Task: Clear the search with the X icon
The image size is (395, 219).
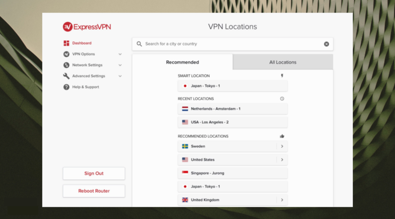Action: [x=326, y=44]
